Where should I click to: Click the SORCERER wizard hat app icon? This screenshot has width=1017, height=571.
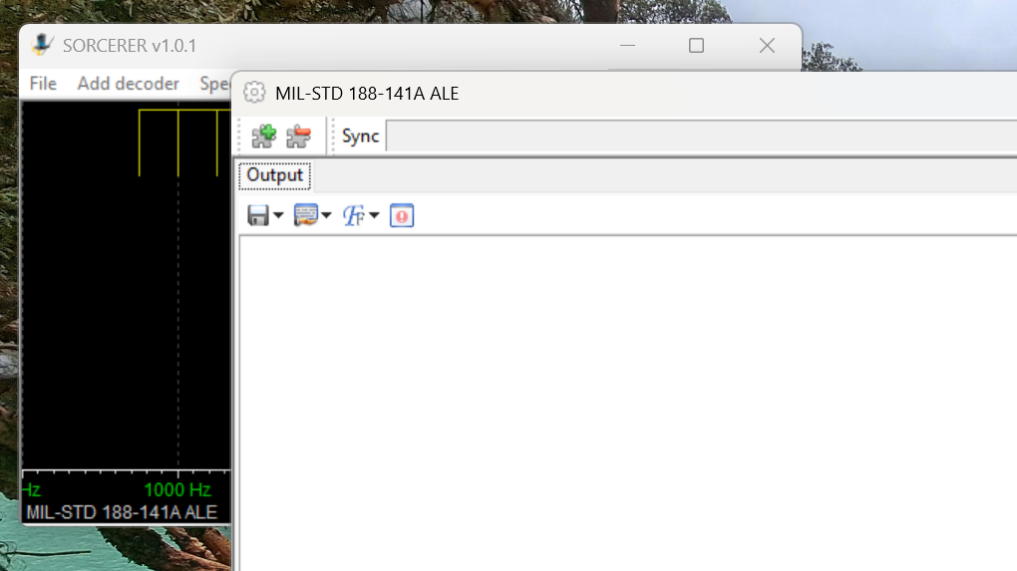[x=43, y=45]
